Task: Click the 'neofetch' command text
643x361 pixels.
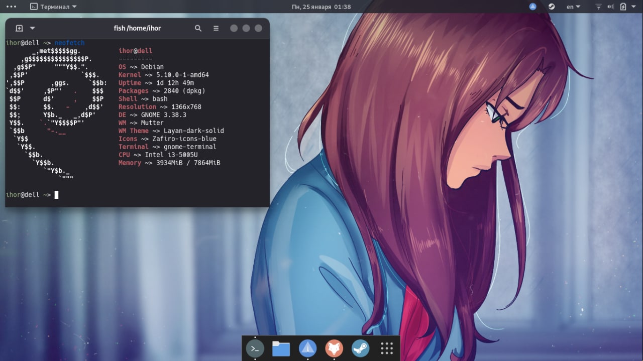Action: (69, 43)
